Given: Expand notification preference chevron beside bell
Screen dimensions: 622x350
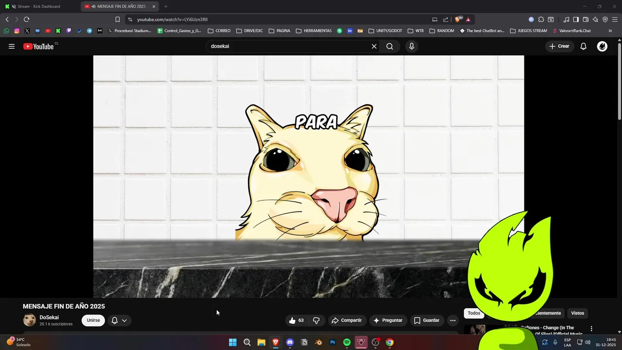Looking at the screenshot, I should click(x=124, y=320).
